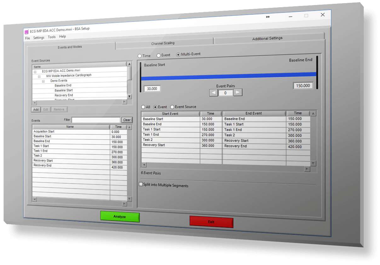Collapse the Demo Events tree node
380x265 pixels.
[43, 81]
